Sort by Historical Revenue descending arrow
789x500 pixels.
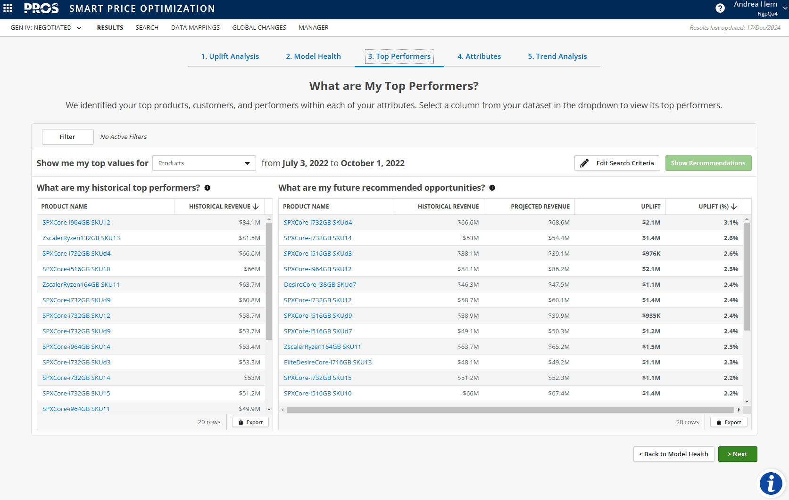coord(256,206)
